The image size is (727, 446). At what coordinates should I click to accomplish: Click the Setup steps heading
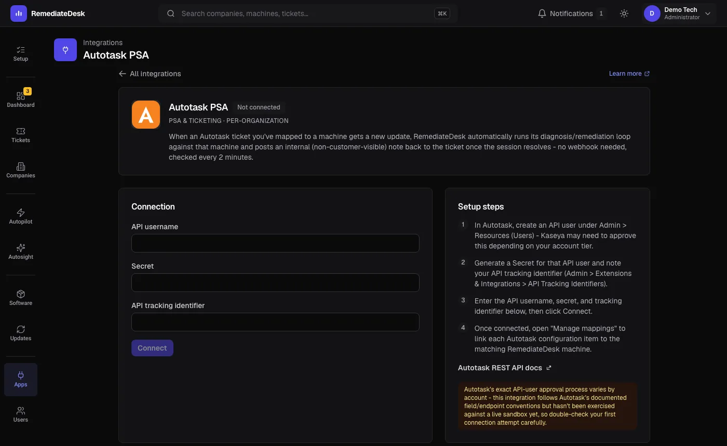click(x=481, y=206)
